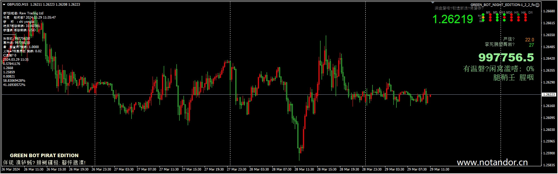The height and width of the screenshot is (174, 558).
Task: Click the 26 Mar 19:30 time label
Action: (79, 169)
